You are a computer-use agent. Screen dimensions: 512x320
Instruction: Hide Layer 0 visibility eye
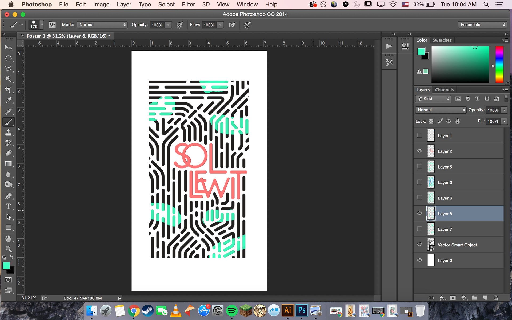tap(419, 260)
